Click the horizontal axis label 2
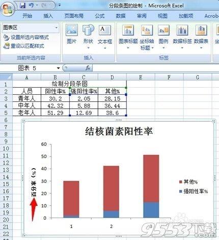 click(111, 226)
